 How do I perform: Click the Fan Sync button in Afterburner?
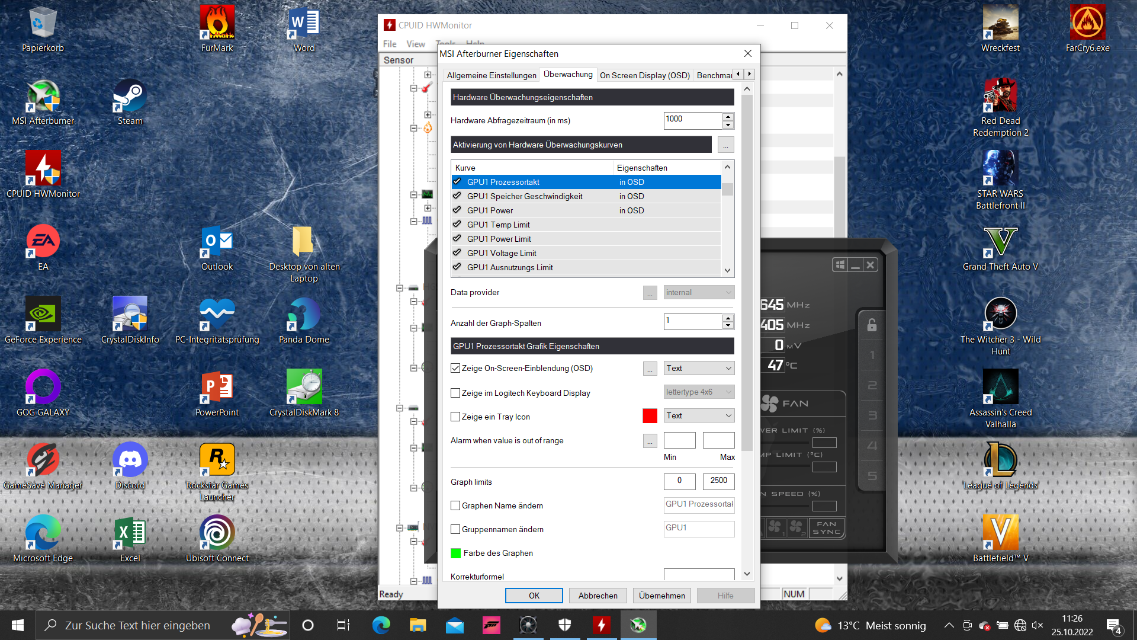coord(826,527)
